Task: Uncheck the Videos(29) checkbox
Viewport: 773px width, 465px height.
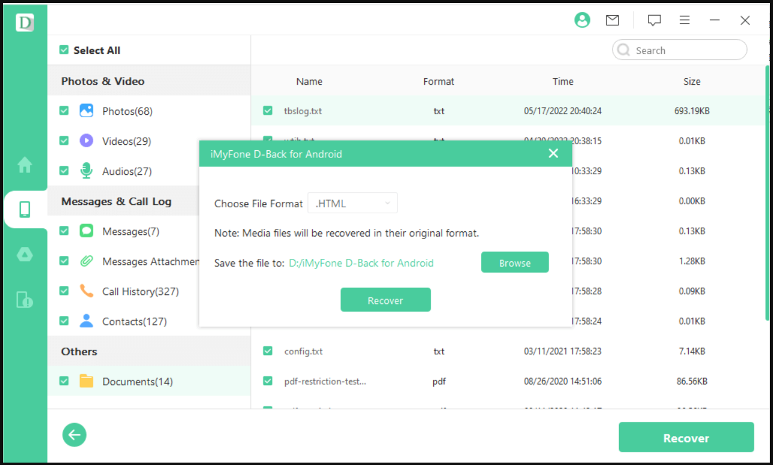Action: click(x=64, y=141)
